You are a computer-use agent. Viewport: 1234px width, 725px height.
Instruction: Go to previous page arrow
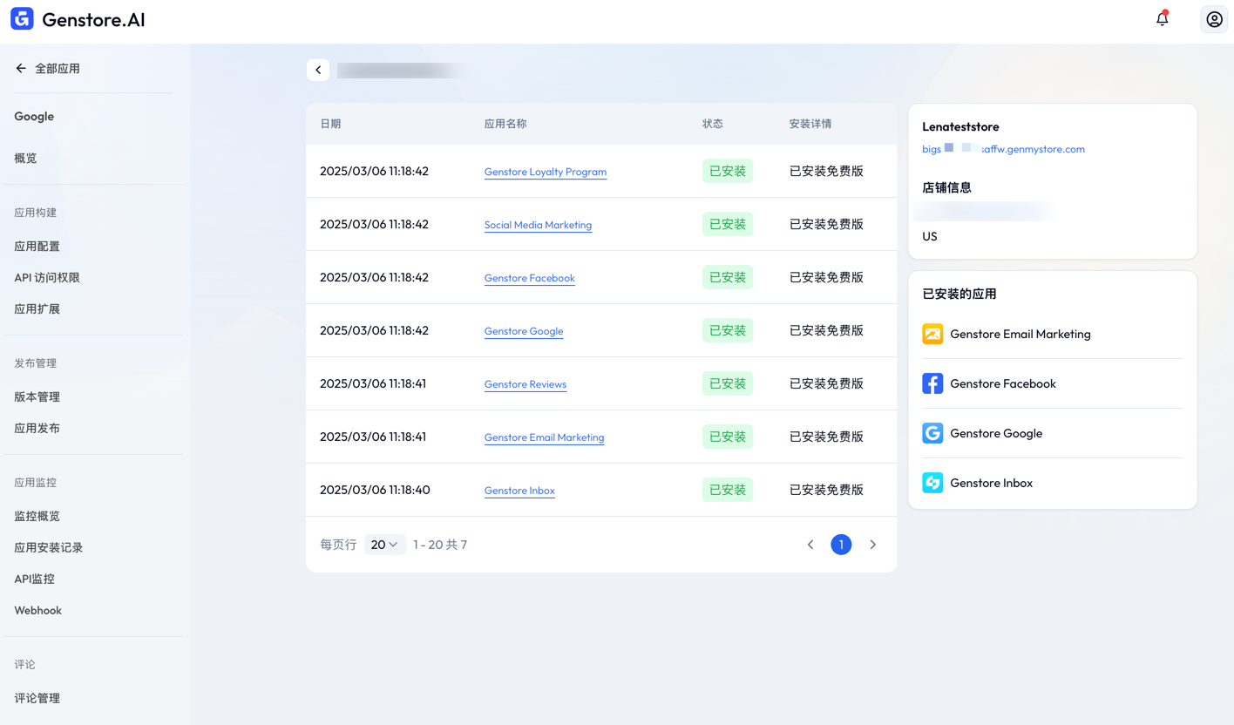(x=810, y=545)
